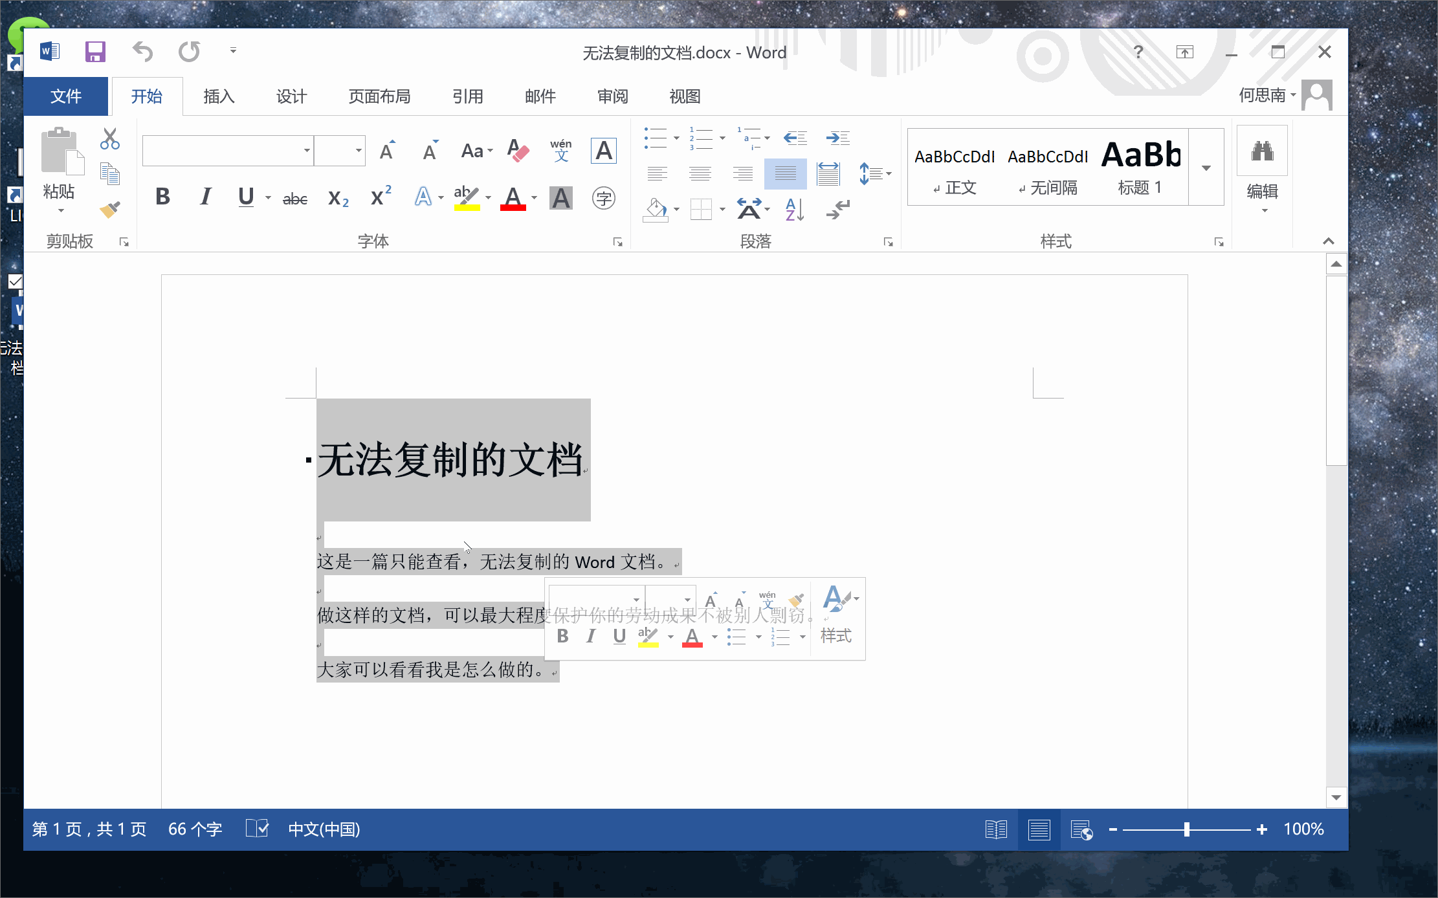
Task: Click the Cut scissors icon
Action: click(x=110, y=138)
